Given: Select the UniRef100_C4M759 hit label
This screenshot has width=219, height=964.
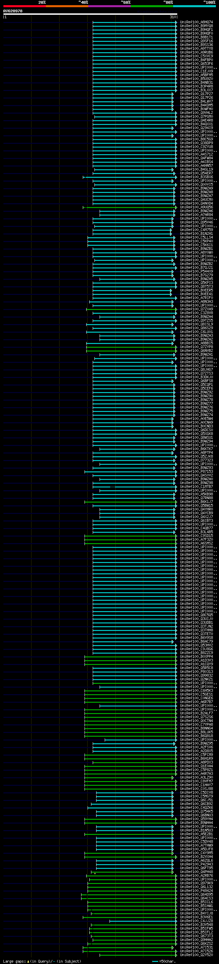Looking at the screenshot, I should 197,230.
